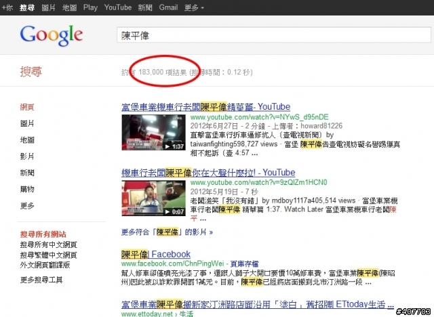The width and height of the screenshot is (434, 317).
Task: Expand the 更多 dropdown in top bar
Action: click(x=194, y=7)
